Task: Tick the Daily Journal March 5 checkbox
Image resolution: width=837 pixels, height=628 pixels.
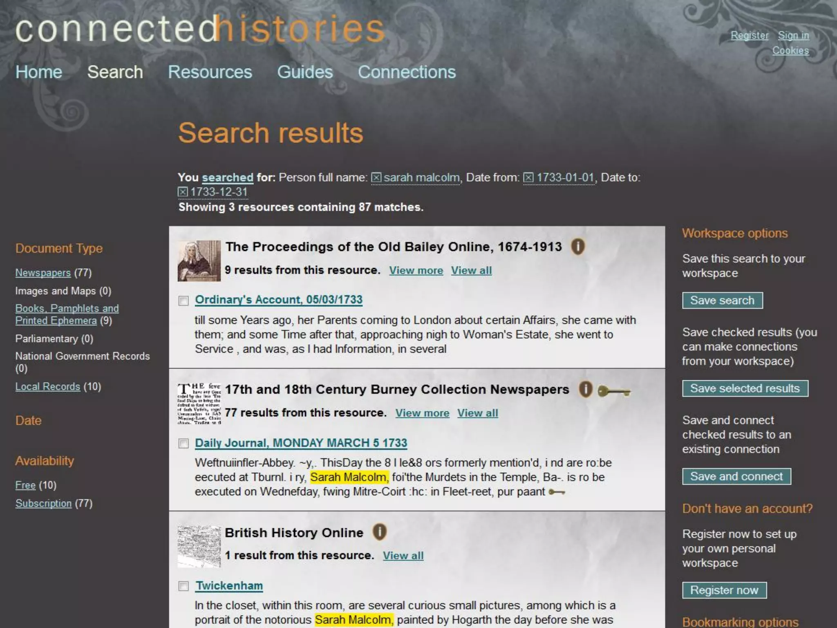Action: click(x=184, y=444)
